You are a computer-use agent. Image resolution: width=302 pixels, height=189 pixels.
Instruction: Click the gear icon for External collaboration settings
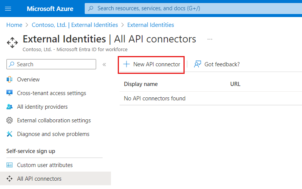tap(9, 120)
